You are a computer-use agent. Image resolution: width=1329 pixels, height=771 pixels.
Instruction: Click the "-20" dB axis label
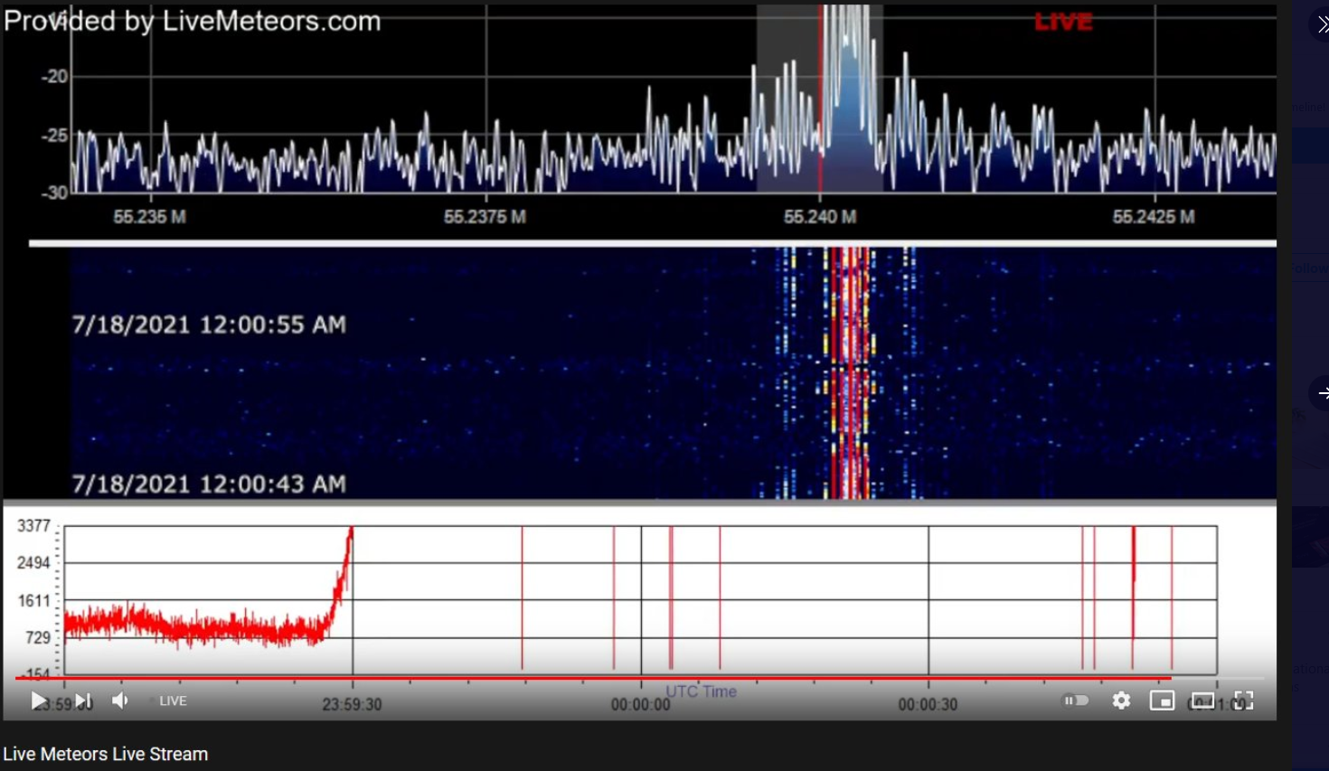(55, 77)
